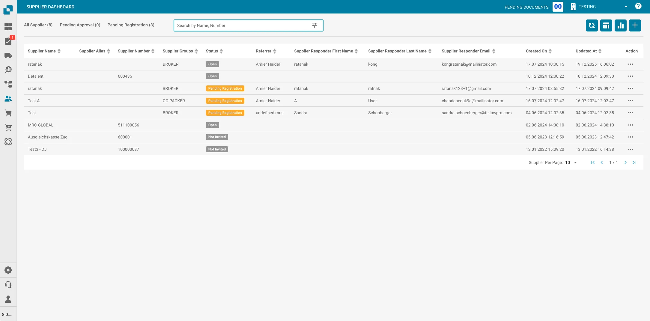Go to the last page of suppliers
Viewport: 650px width, 321px height.
click(x=634, y=162)
